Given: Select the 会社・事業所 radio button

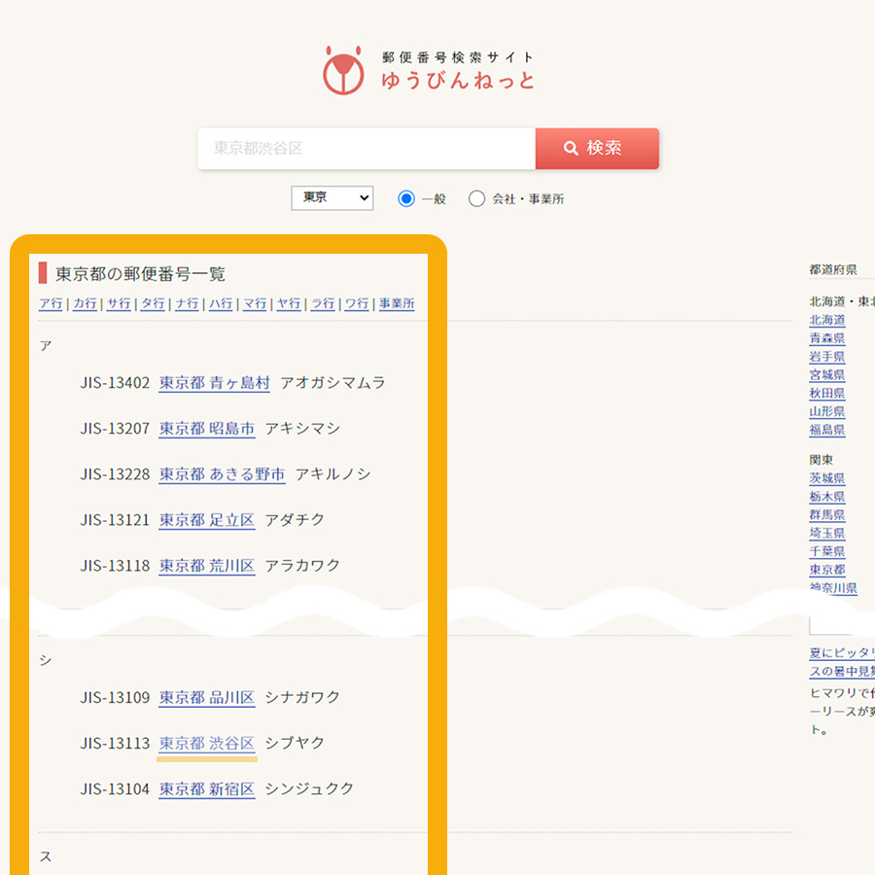Looking at the screenshot, I should click(x=476, y=199).
